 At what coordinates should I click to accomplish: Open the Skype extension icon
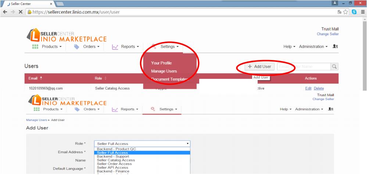coord(354,12)
